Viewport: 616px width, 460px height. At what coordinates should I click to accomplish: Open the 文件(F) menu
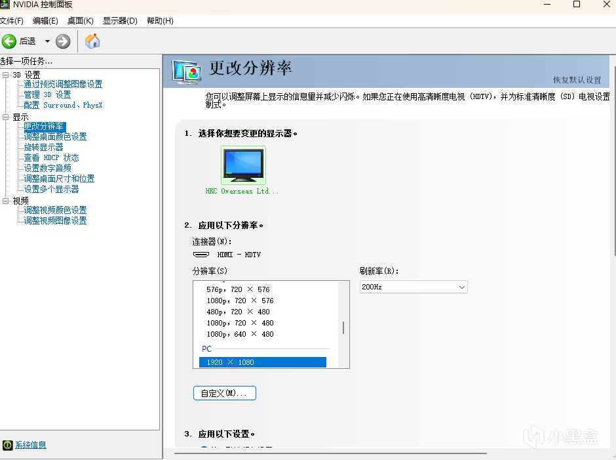11,21
